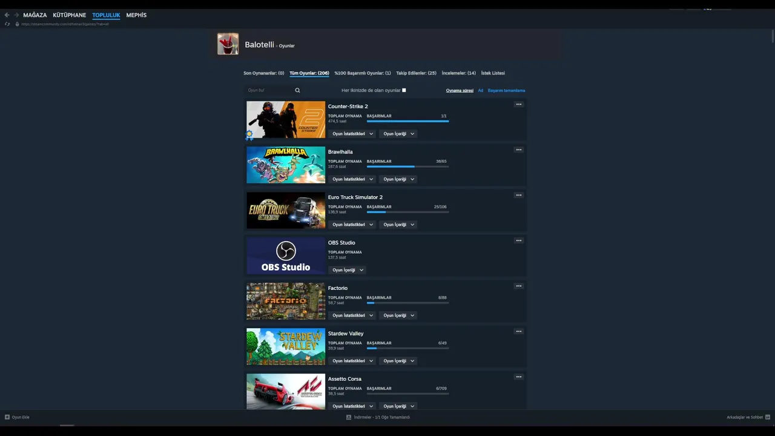
Task: Click the Counter-Strike 2 achievement progress bar
Action: click(408, 121)
